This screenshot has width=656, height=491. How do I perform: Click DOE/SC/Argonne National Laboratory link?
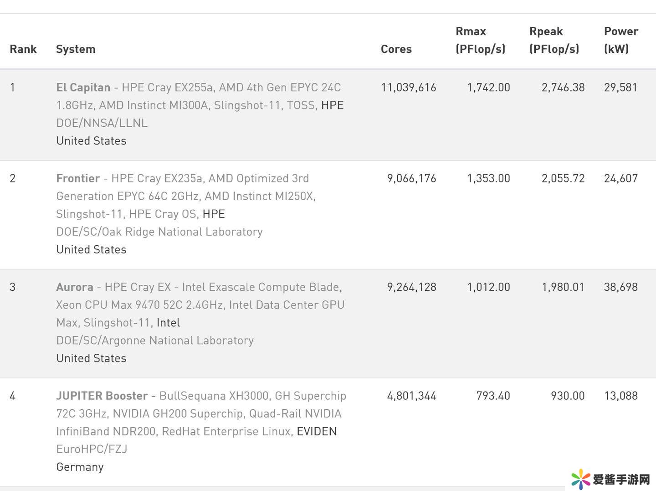pos(155,341)
